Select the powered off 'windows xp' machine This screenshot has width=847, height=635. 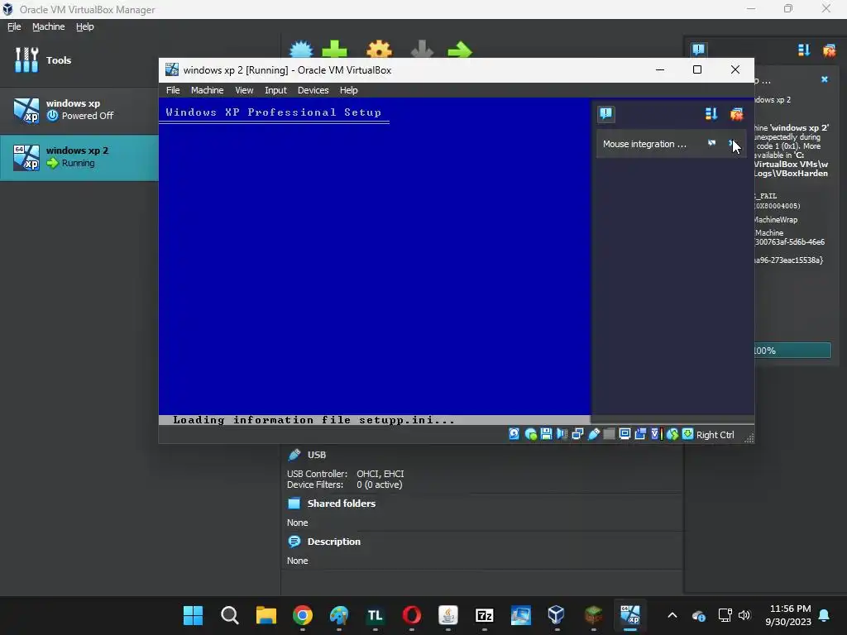click(x=79, y=110)
